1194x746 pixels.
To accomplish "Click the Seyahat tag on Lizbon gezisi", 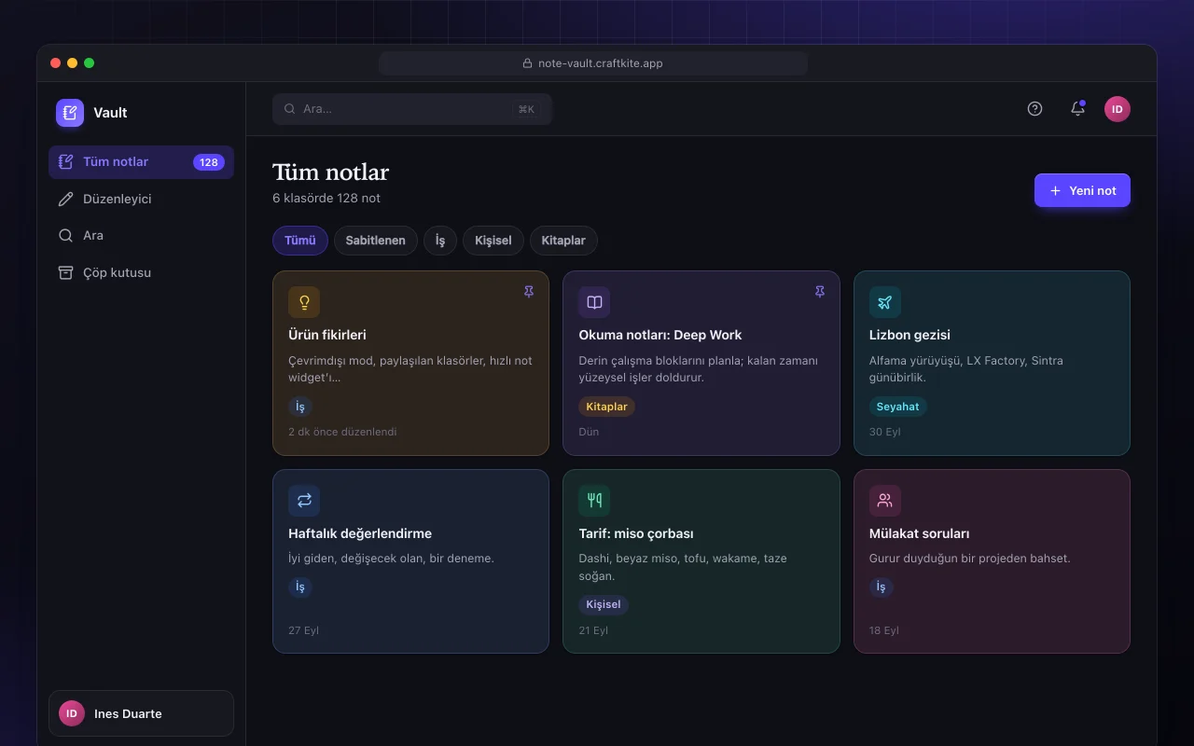I will pyautogui.click(x=898, y=407).
